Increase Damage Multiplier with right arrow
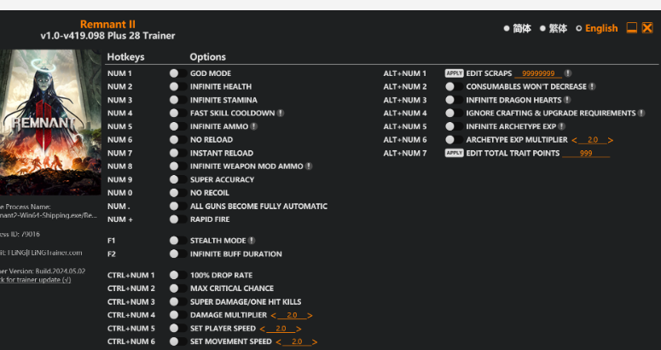 click(x=310, y=316)
